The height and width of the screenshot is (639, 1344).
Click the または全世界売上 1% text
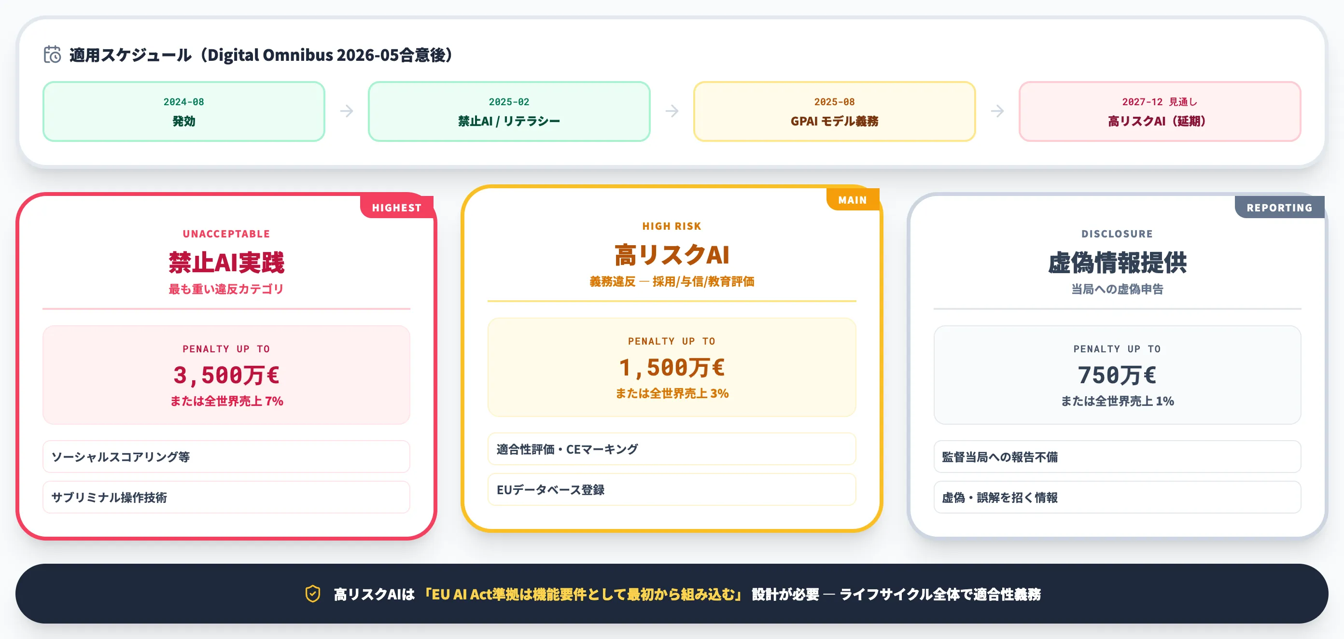[1117, 401]
